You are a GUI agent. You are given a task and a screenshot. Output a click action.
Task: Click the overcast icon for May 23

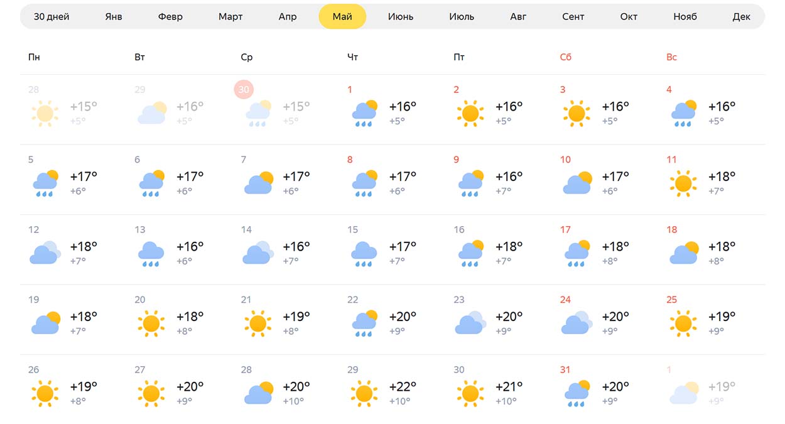471,323
